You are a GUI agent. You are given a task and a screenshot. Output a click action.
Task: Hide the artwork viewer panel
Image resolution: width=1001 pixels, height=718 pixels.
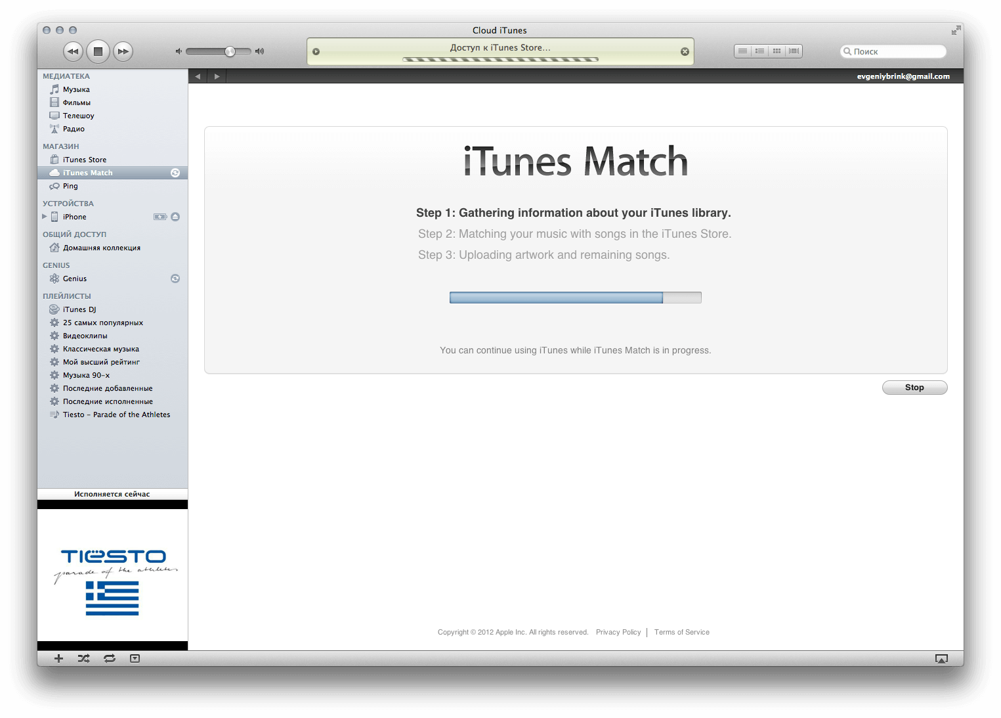coord(135,658)
